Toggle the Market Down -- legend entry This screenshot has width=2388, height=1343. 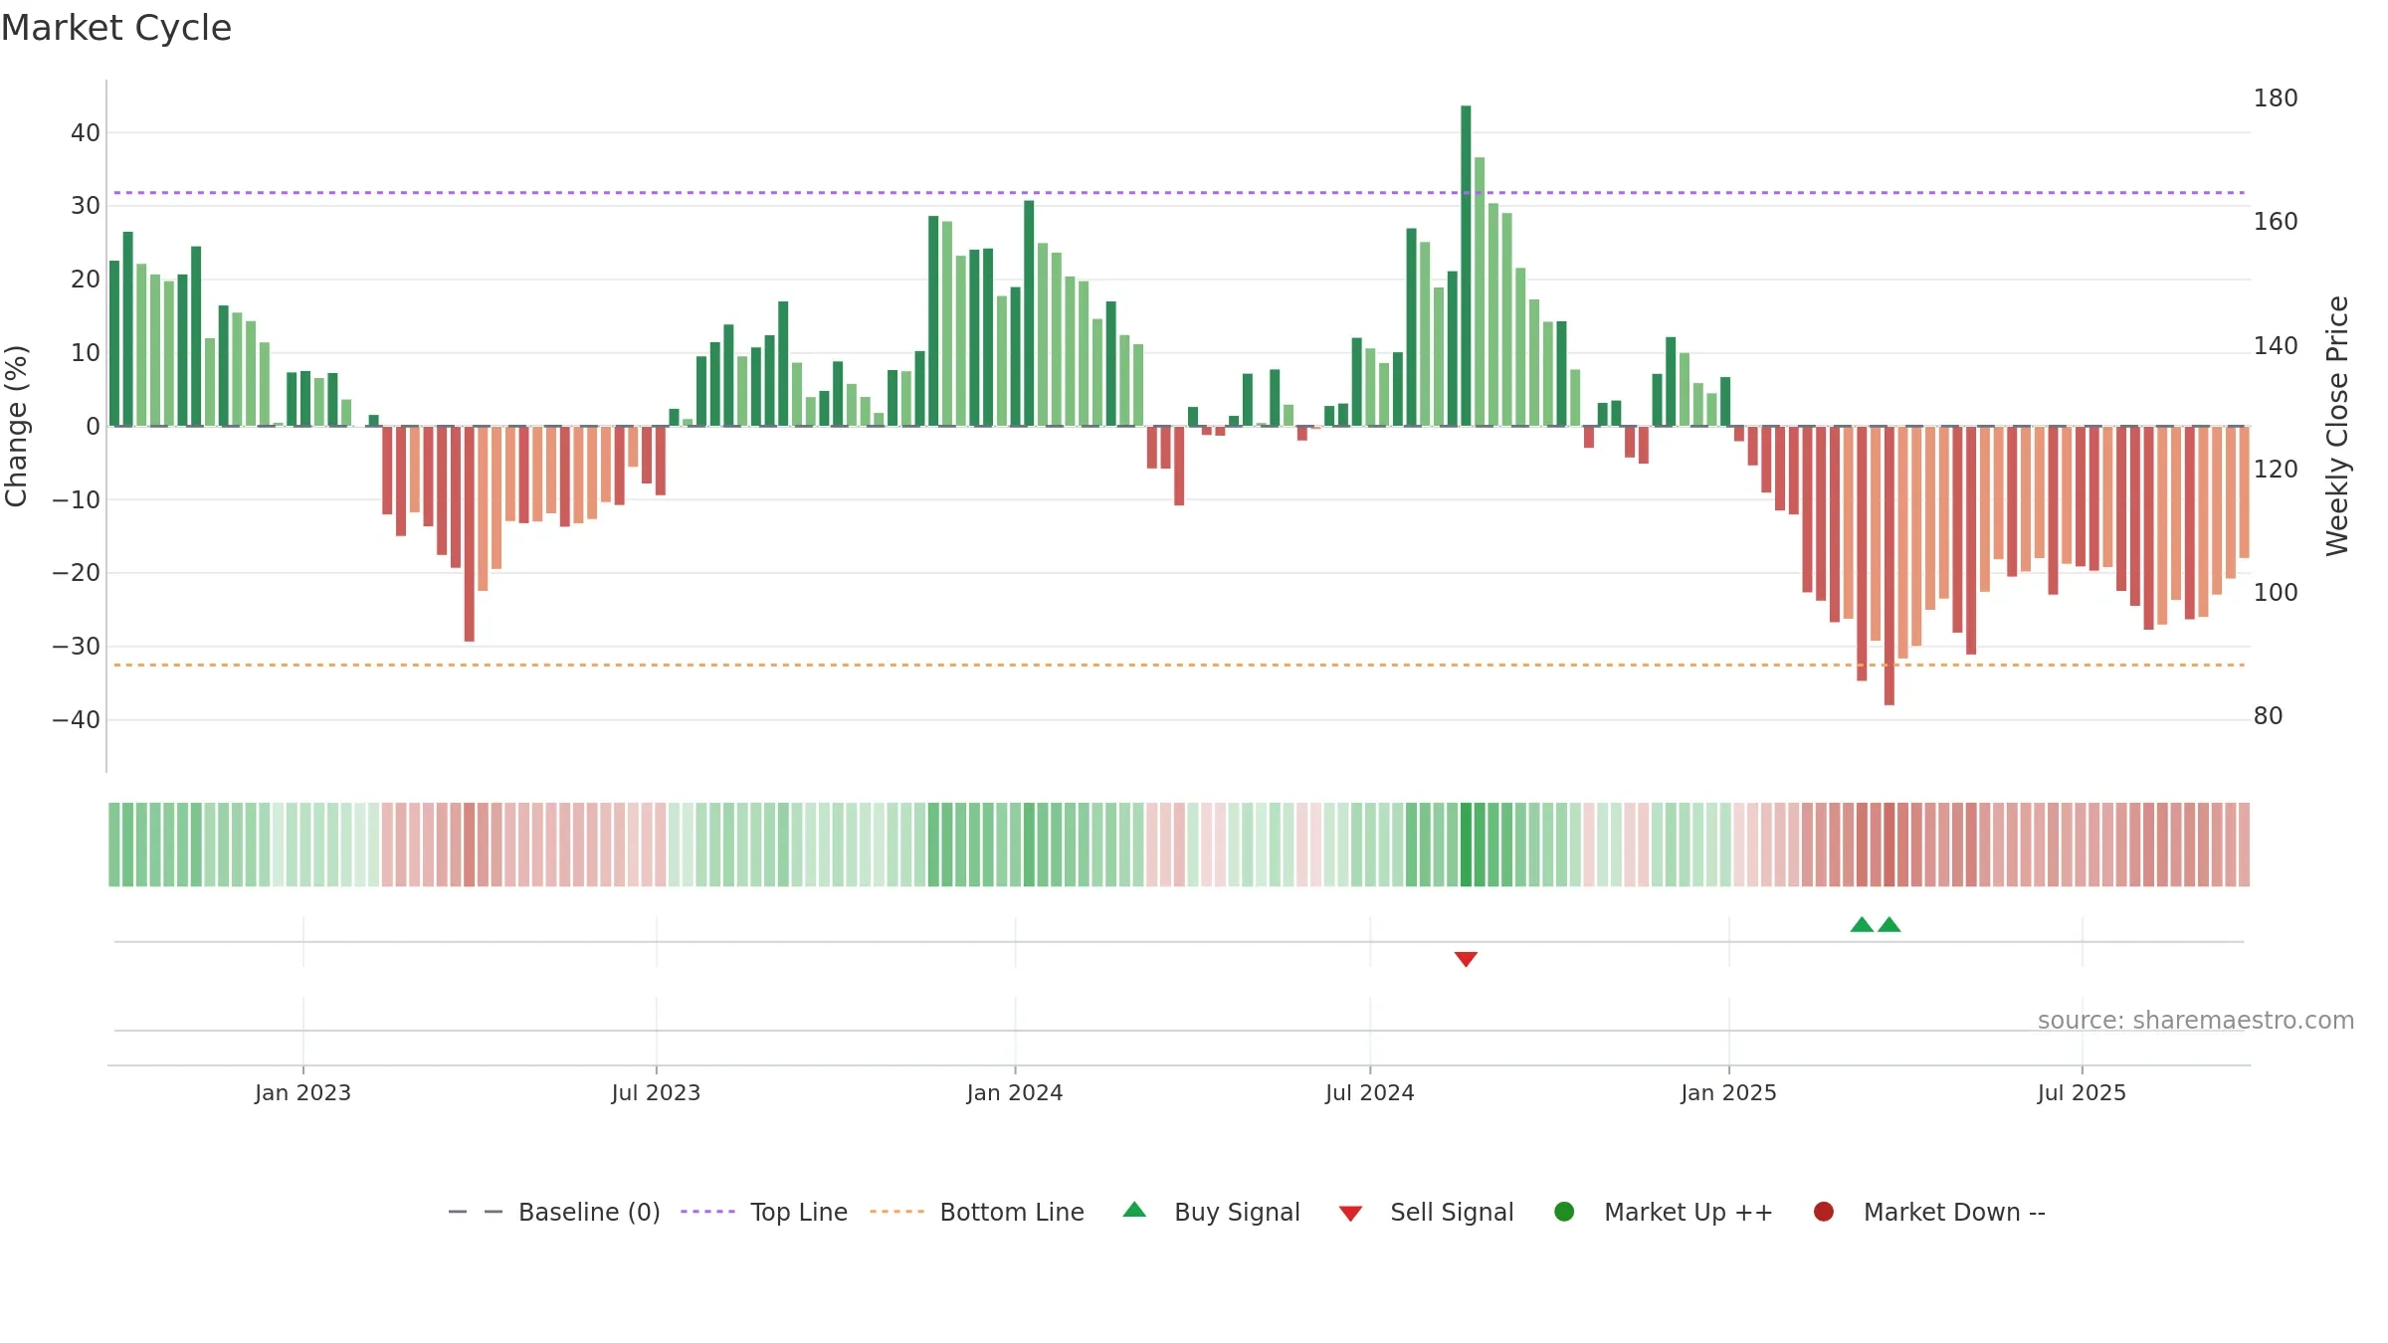pyautogui.click(x=1929, y=1212)
